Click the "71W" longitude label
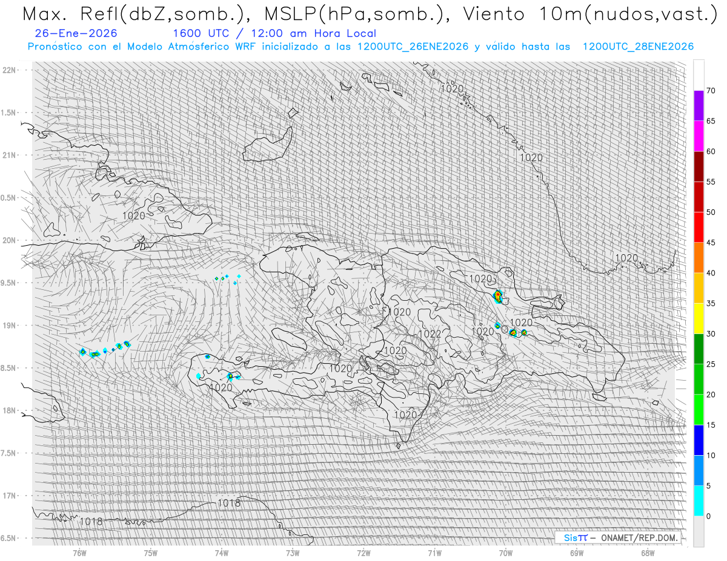Image resolution: width=727 pixels, height=561 pixels. coord(434,553)
